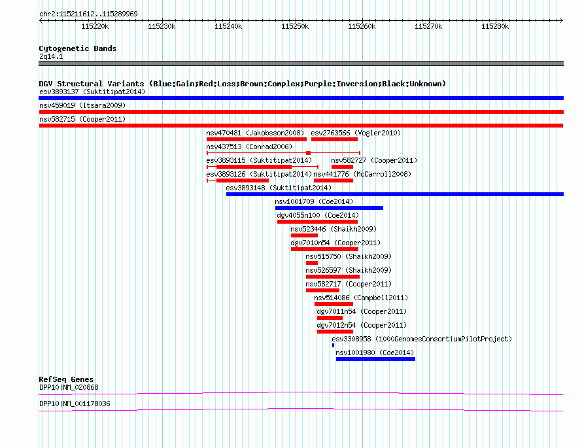This screenshot has width=582, height=448.
Task: Click the magenta DPP10|NM_001178036 gene line
Action: [x=301, y=409]
